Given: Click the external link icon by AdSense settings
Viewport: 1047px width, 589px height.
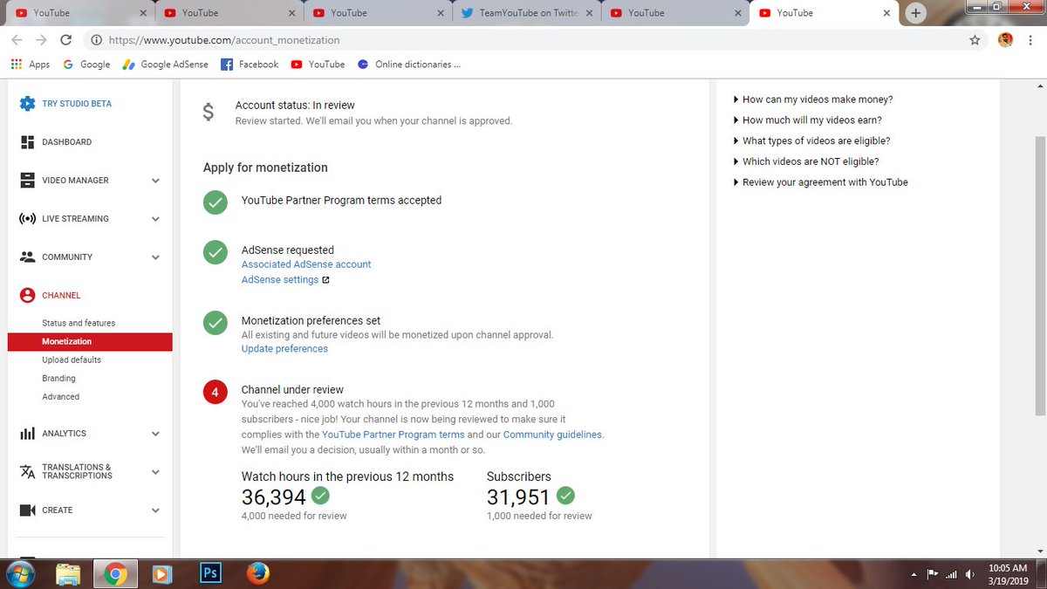Looking at the screenshot, I should coord(326,280).
